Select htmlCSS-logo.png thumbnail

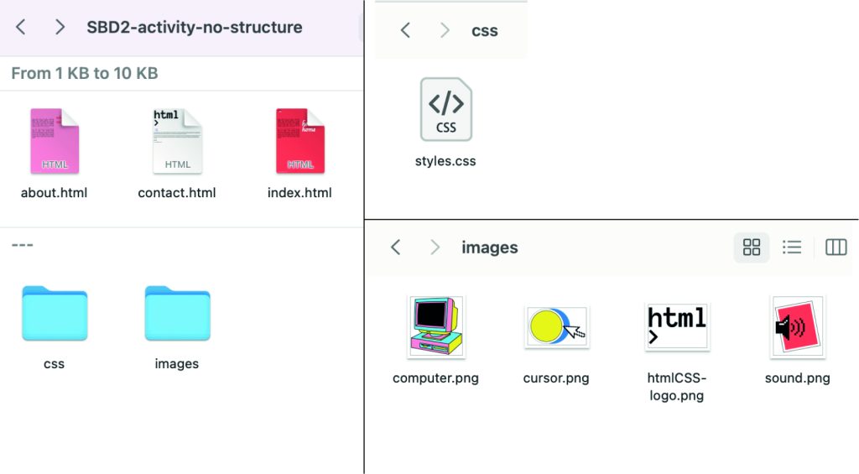click(x=677, y=327)
